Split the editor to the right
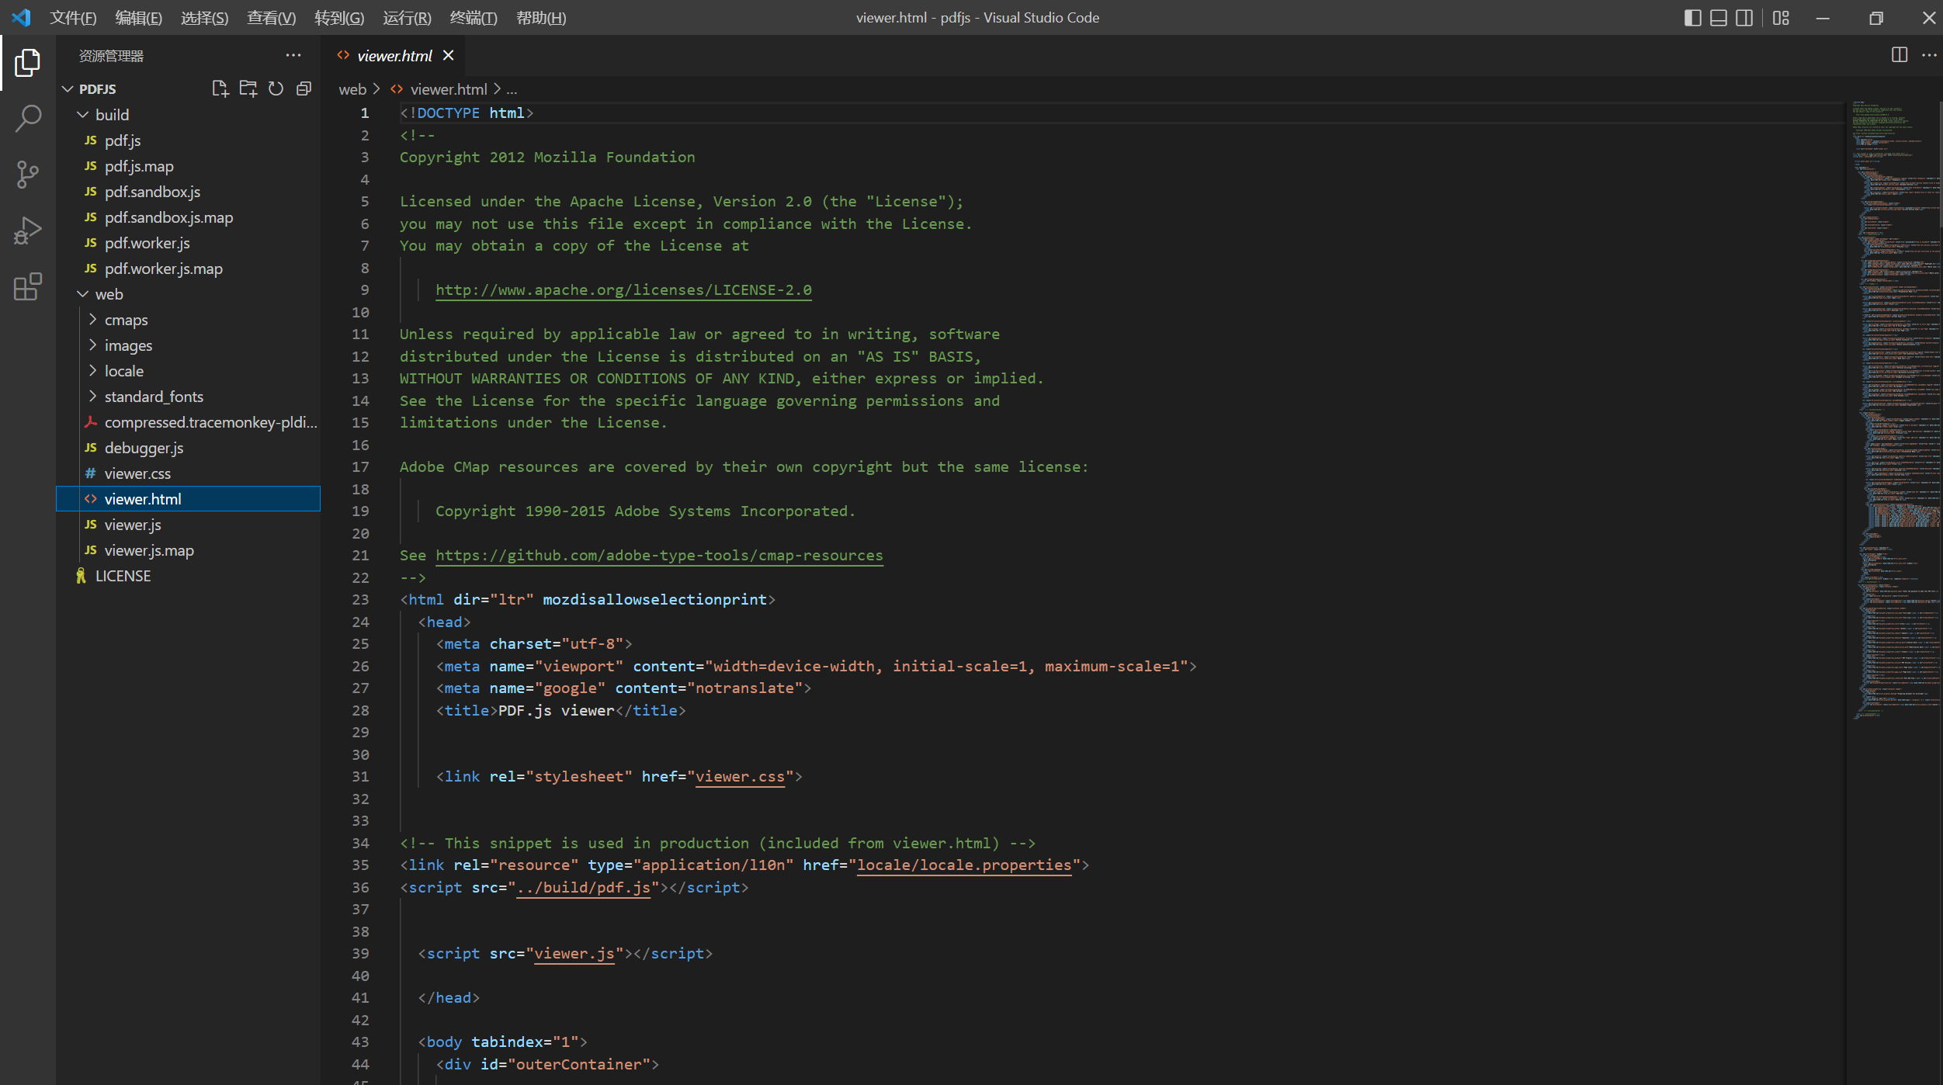The height and width of the screenshot is (1085, 1943). click(x=1899, y=55)
